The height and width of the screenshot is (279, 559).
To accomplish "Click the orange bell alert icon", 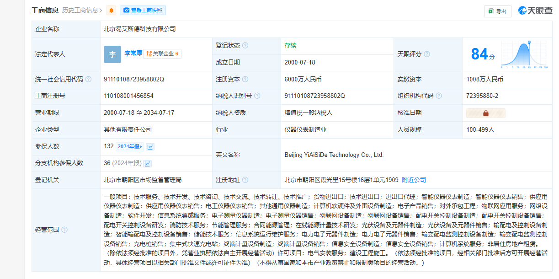I will (111, 11).
